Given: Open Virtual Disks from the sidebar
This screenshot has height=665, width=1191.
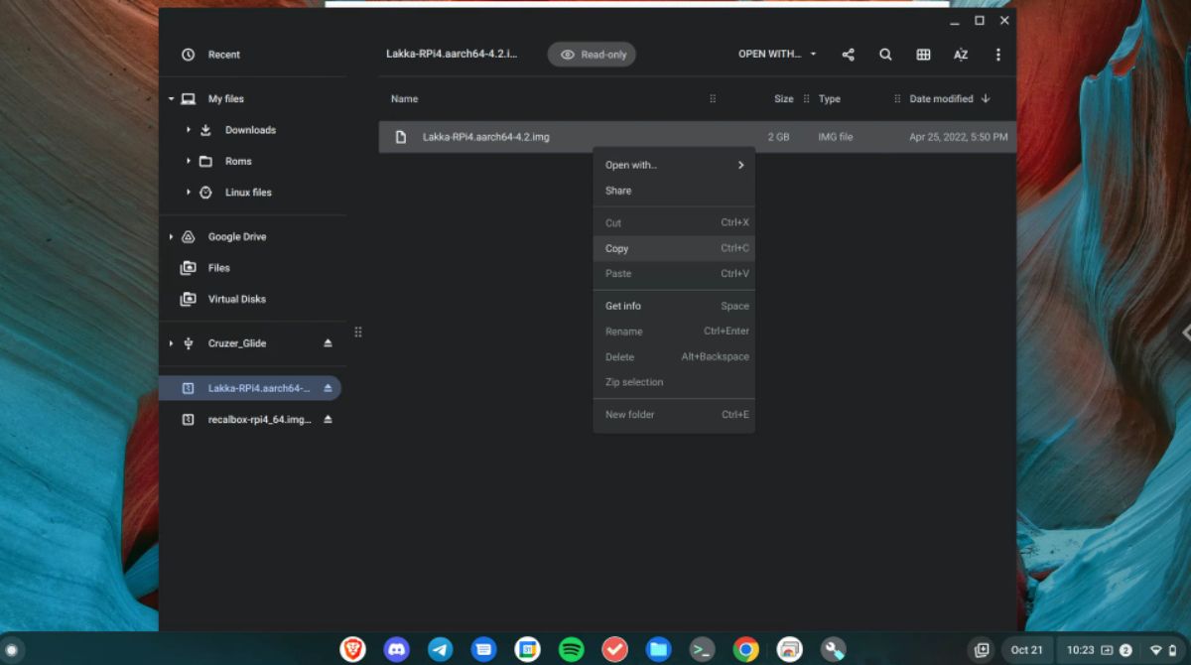Looking at the screenshot, I should [x=236, y=299].
